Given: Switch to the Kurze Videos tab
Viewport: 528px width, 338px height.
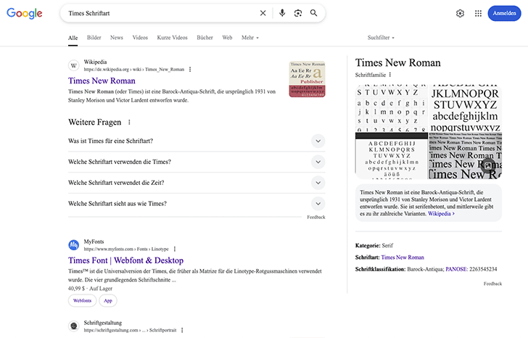Looking at the screenshot, I should point(172,38).
